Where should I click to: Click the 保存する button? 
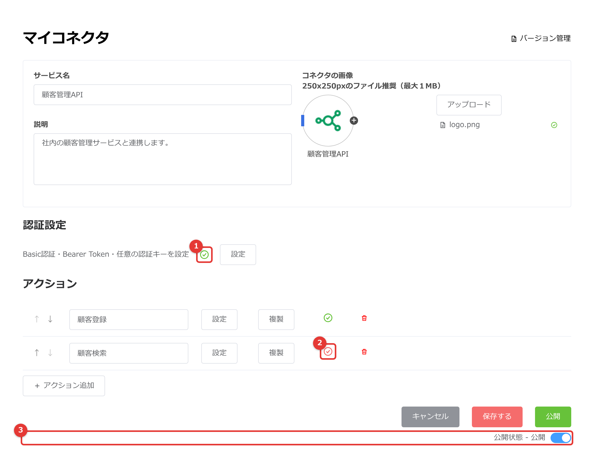point(497,416)
